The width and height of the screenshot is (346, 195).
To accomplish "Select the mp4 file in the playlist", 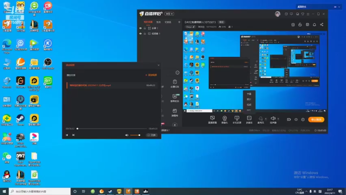I will [112, 85].
